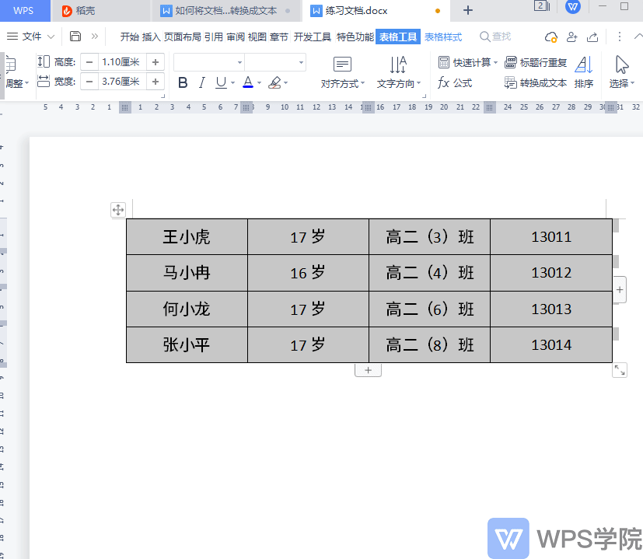Toggle Italic formatting
This screenshot has height=559, width=643.
pyautogui.click(x=201, y=83)
